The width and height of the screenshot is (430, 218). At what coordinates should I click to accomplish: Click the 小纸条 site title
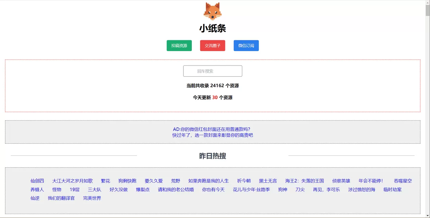[212, 29]
